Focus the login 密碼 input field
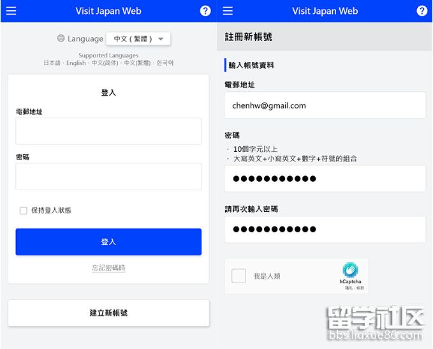This screenshot has width=433, height=349. [108, 177]
